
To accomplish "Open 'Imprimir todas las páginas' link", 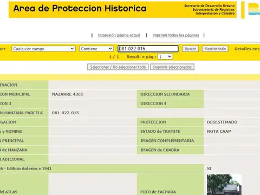I will [x=175, y=35].
